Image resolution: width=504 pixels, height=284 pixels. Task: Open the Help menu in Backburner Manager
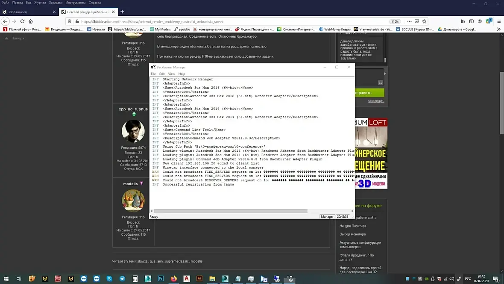[x=182, y=74]
